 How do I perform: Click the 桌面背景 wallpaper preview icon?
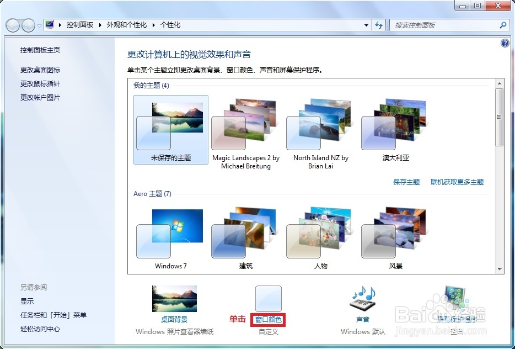click(174, 299)
